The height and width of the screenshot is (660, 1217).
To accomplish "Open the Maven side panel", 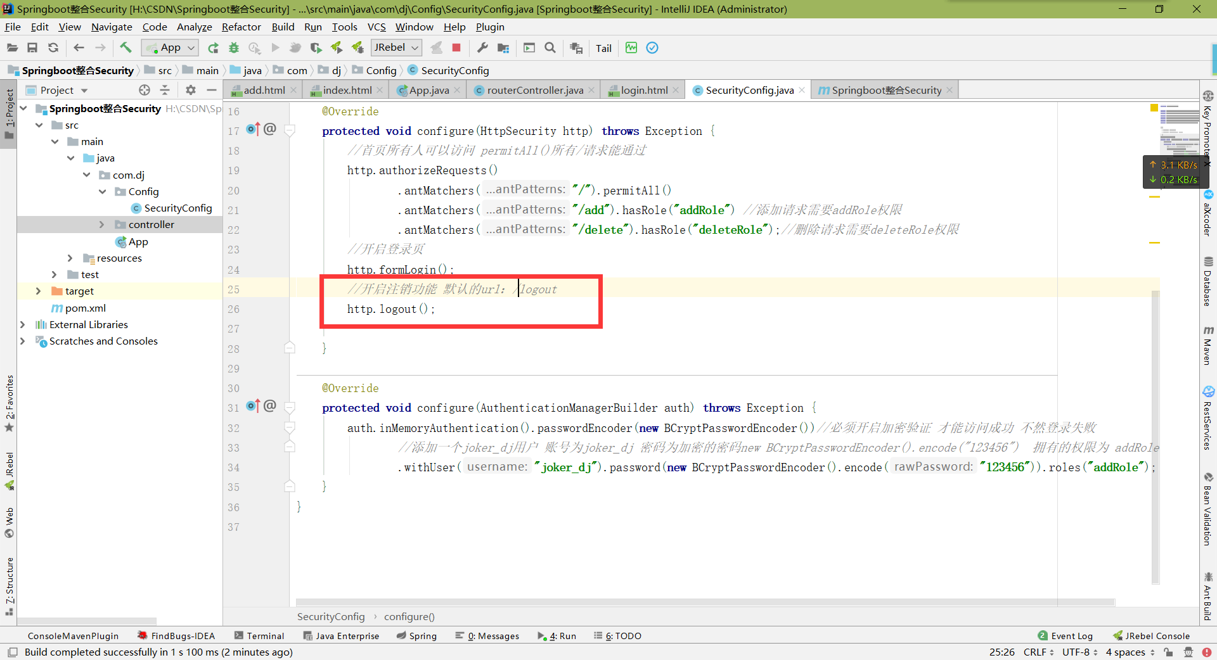I will tap(1208, 346).
